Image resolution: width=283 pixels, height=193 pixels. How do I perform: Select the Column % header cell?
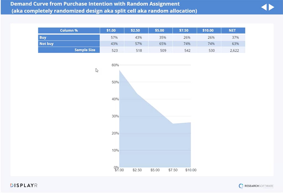(x=69, y=30)
